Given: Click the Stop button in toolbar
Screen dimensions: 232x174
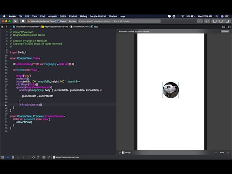Looking at the screenshot, I should (23, 21).
